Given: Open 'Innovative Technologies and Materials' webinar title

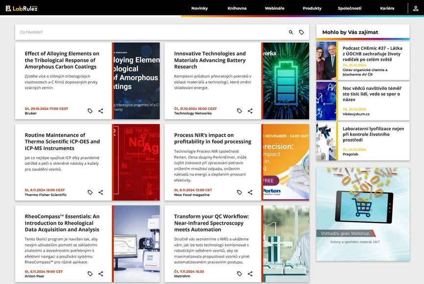Looking at the screenshot, I should pyautogui.click(x=210, y=60).
